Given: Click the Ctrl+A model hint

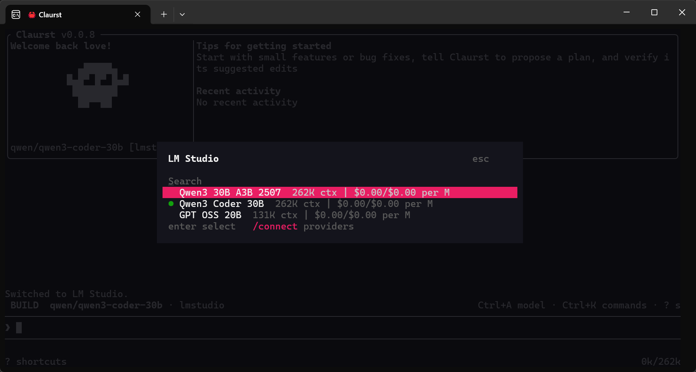Looking at the screenshot, I should pyautogui.click(x=511, y=305).
